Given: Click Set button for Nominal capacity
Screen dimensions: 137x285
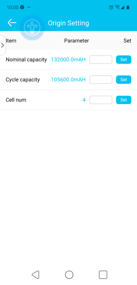Looking at the screenshot, I should (x=124, y=60).
